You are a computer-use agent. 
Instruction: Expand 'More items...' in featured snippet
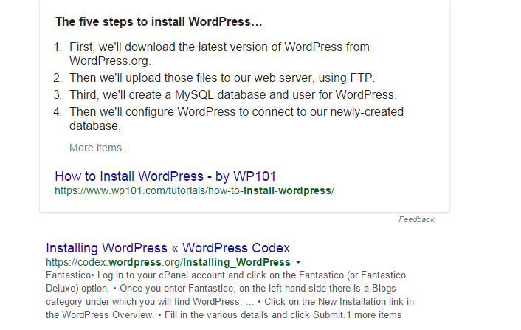(x=100, y=148)
